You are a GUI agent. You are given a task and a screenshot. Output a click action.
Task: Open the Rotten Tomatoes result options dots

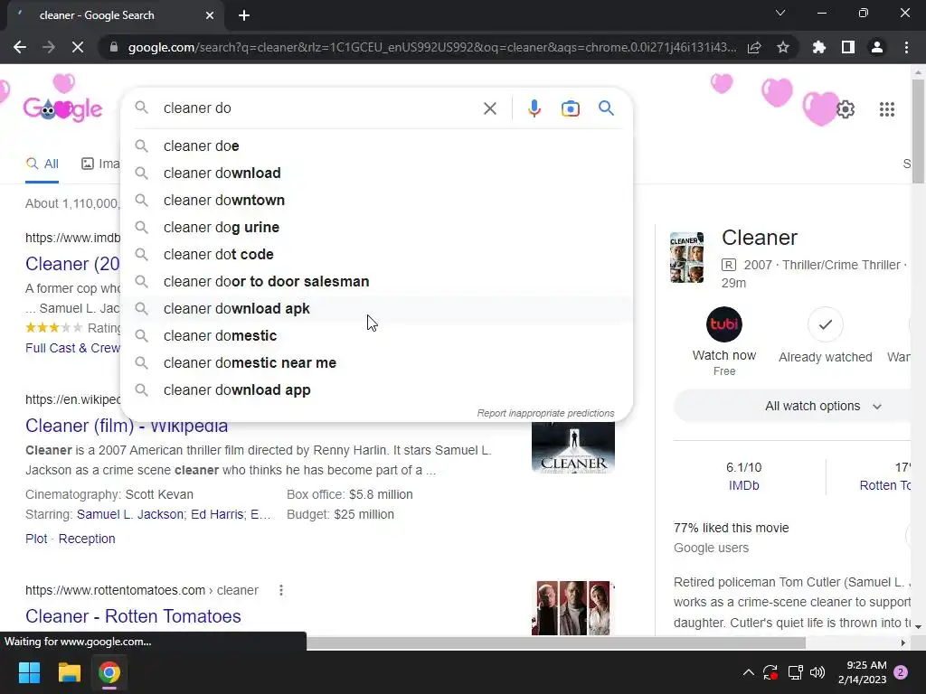pos(281,590)
